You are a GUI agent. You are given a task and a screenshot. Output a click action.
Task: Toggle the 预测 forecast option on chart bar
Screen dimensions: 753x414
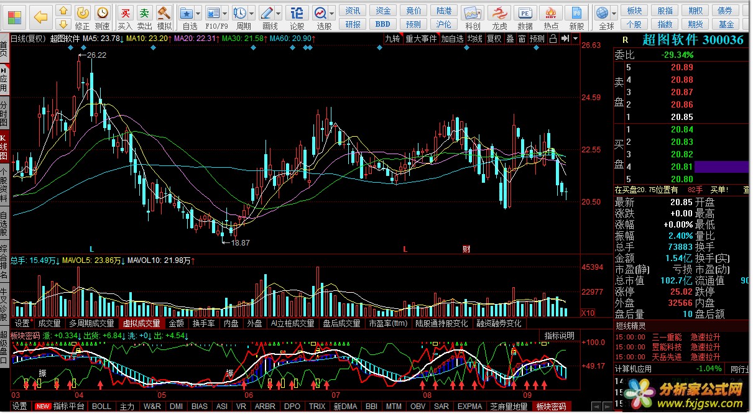(x=537, y=39)
